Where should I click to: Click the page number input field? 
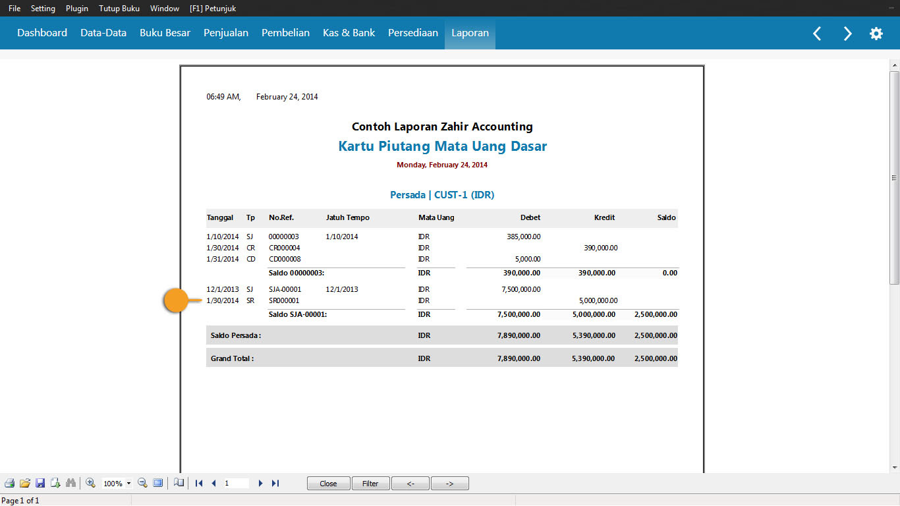[x=236, y=483]
